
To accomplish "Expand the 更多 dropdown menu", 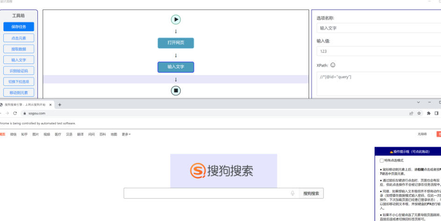I will click(x=126, y=135).
